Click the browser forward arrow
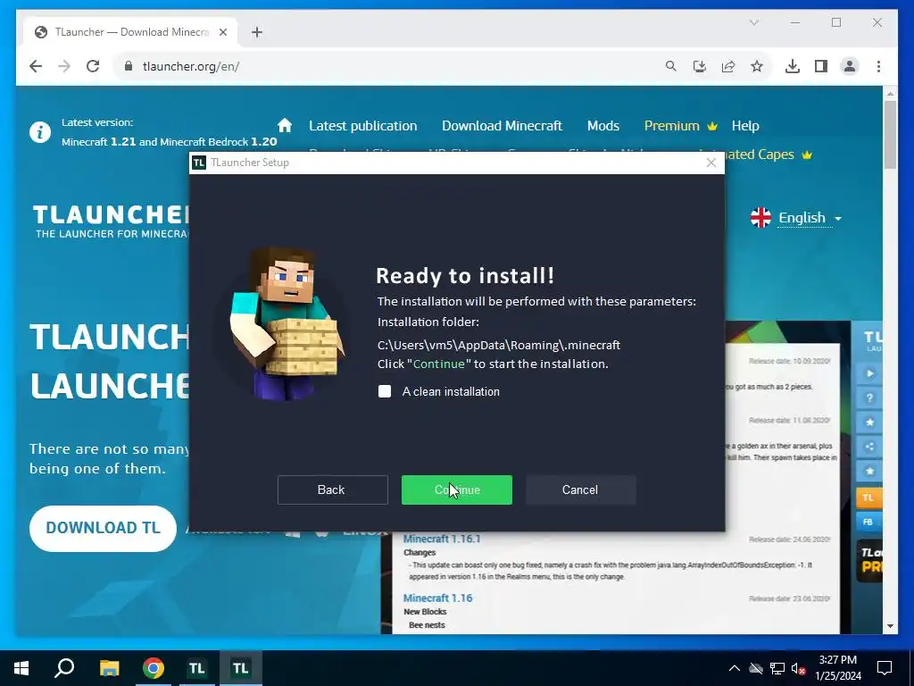 click(64, 66)
